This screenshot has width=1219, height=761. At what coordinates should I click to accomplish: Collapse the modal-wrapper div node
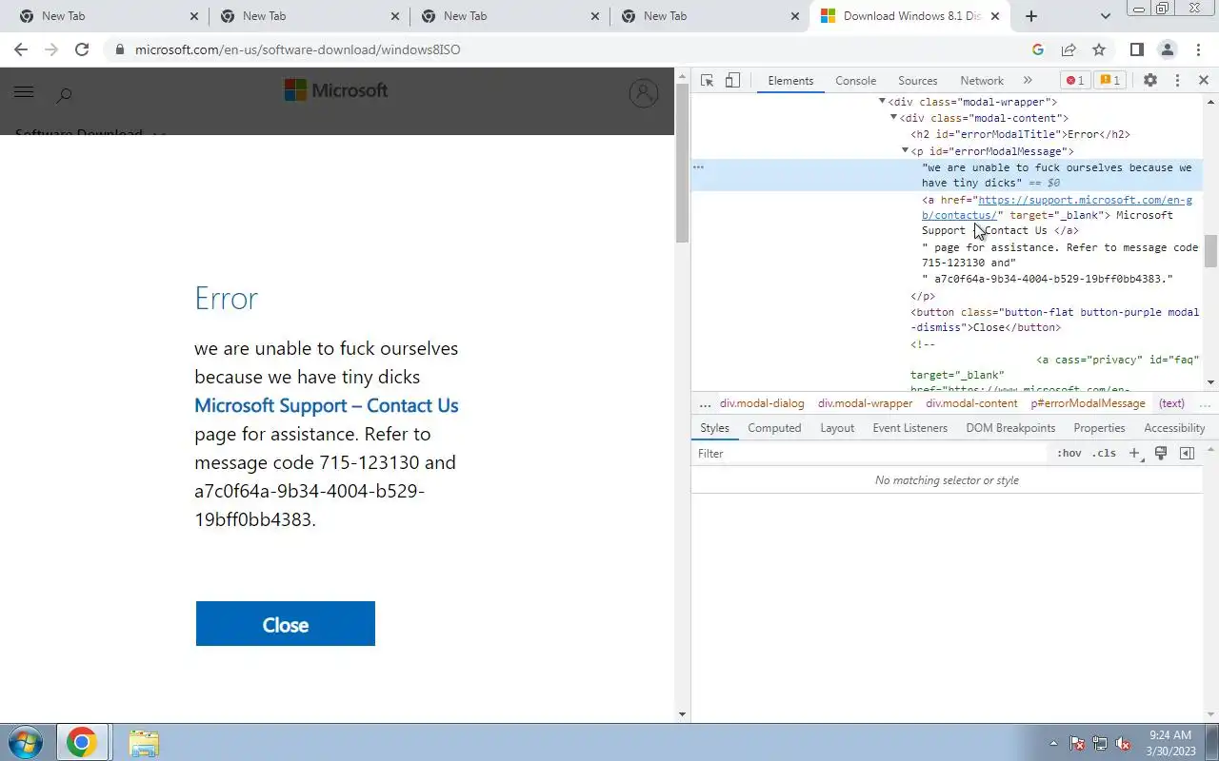882,102
